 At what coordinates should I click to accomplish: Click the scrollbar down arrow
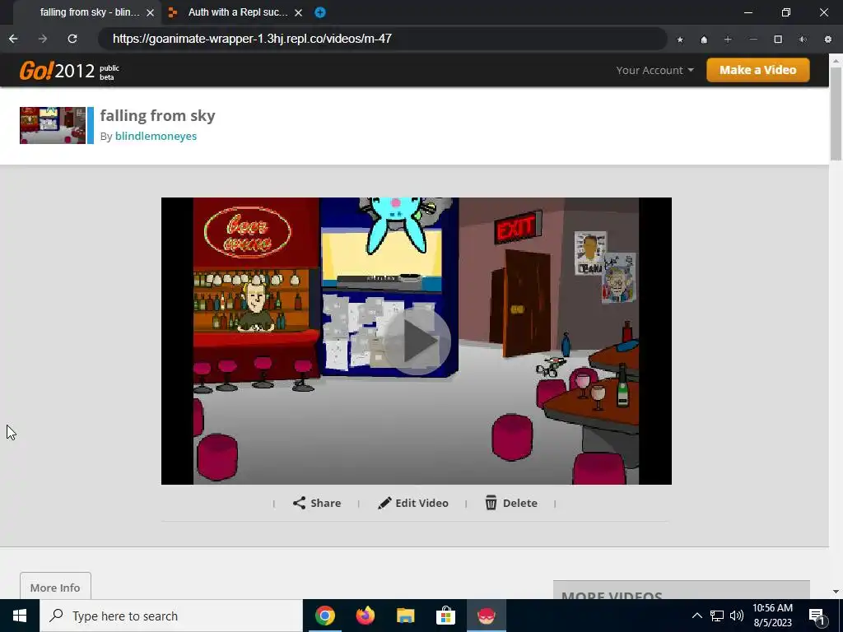(836, 592)
